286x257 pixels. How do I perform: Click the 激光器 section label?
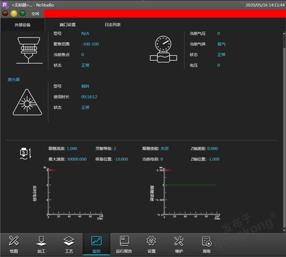[x=14, y=79]
